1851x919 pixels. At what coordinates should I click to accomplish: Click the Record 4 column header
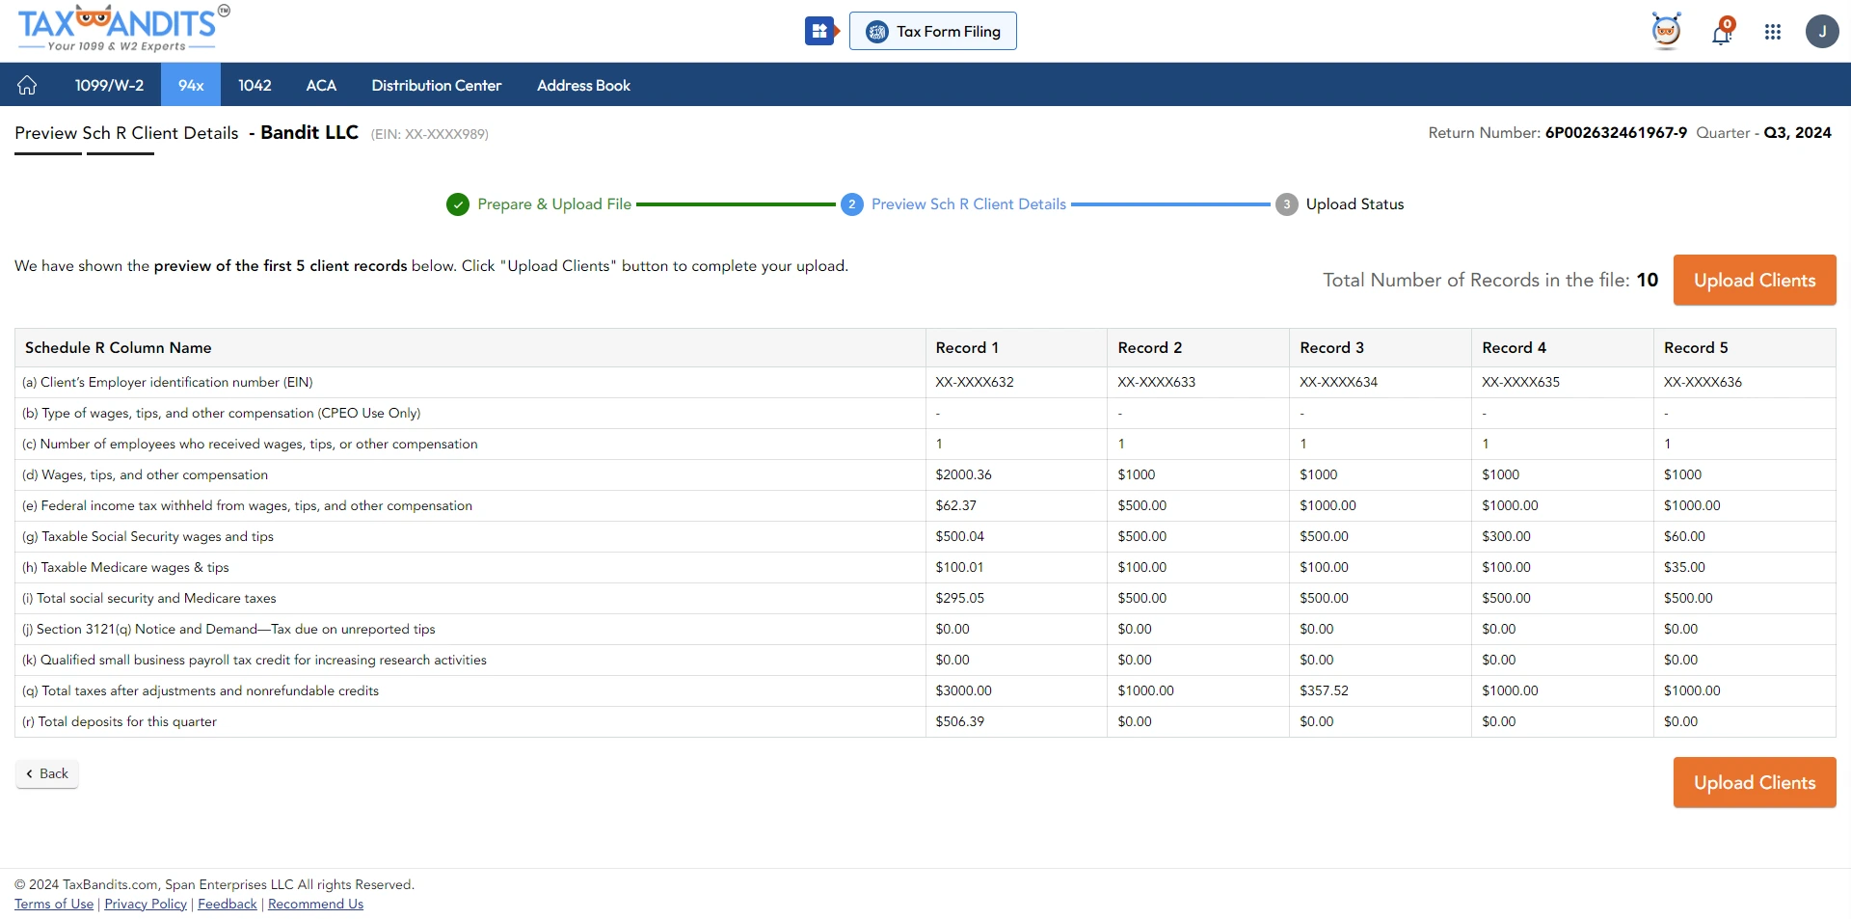[1563, 348]
